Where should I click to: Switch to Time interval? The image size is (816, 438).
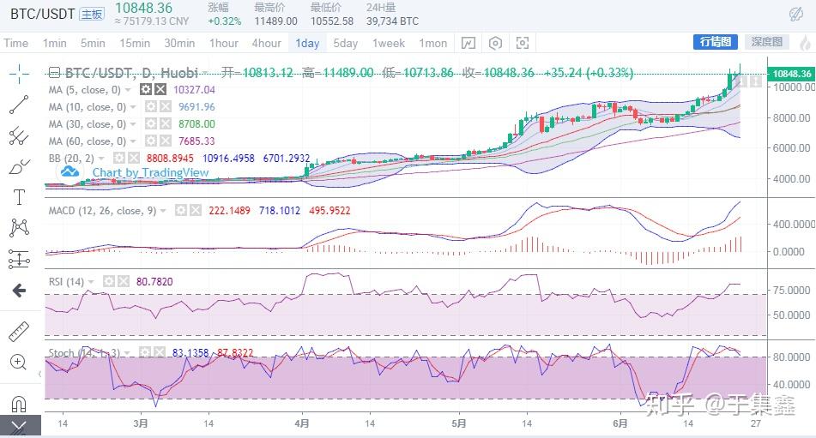point(15,43)
